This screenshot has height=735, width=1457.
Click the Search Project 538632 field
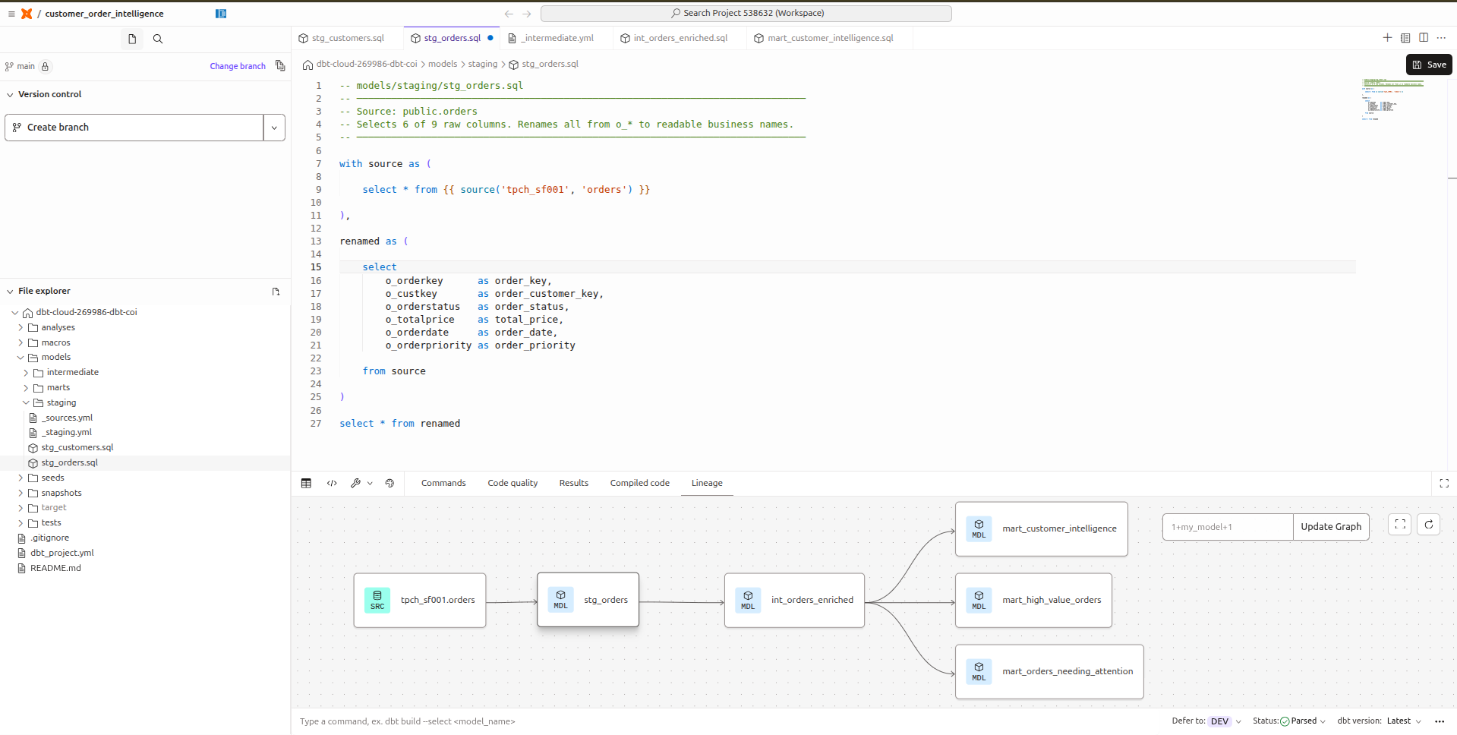[x=746, y=14]
